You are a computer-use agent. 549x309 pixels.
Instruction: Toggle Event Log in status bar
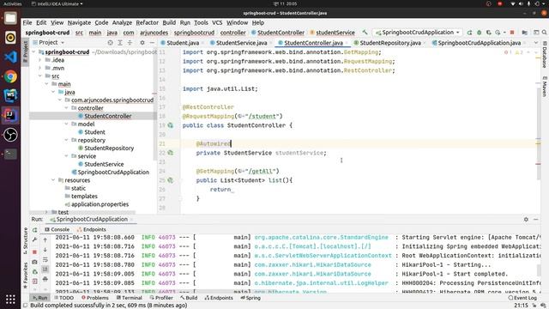click(522, 298)
